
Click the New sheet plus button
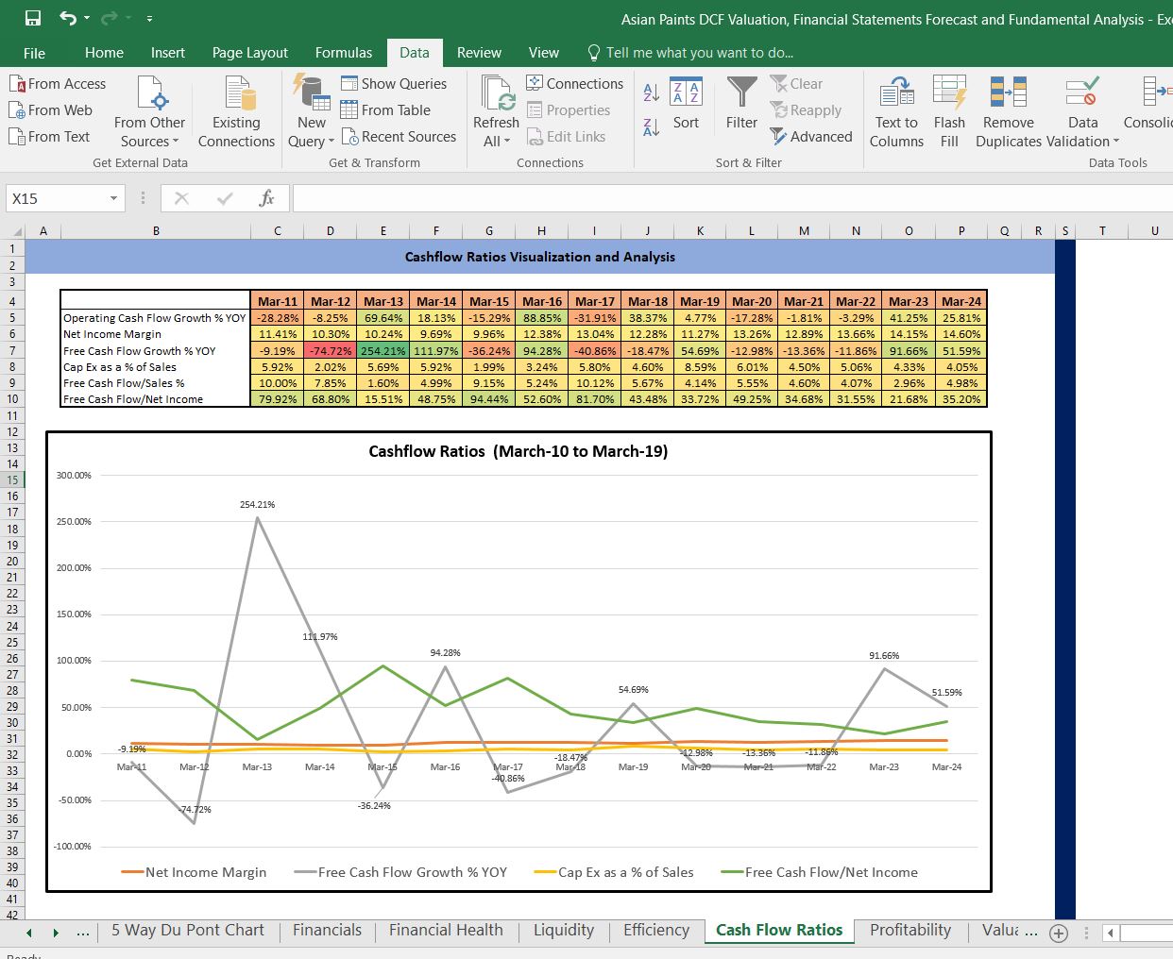pos(1059,934)
